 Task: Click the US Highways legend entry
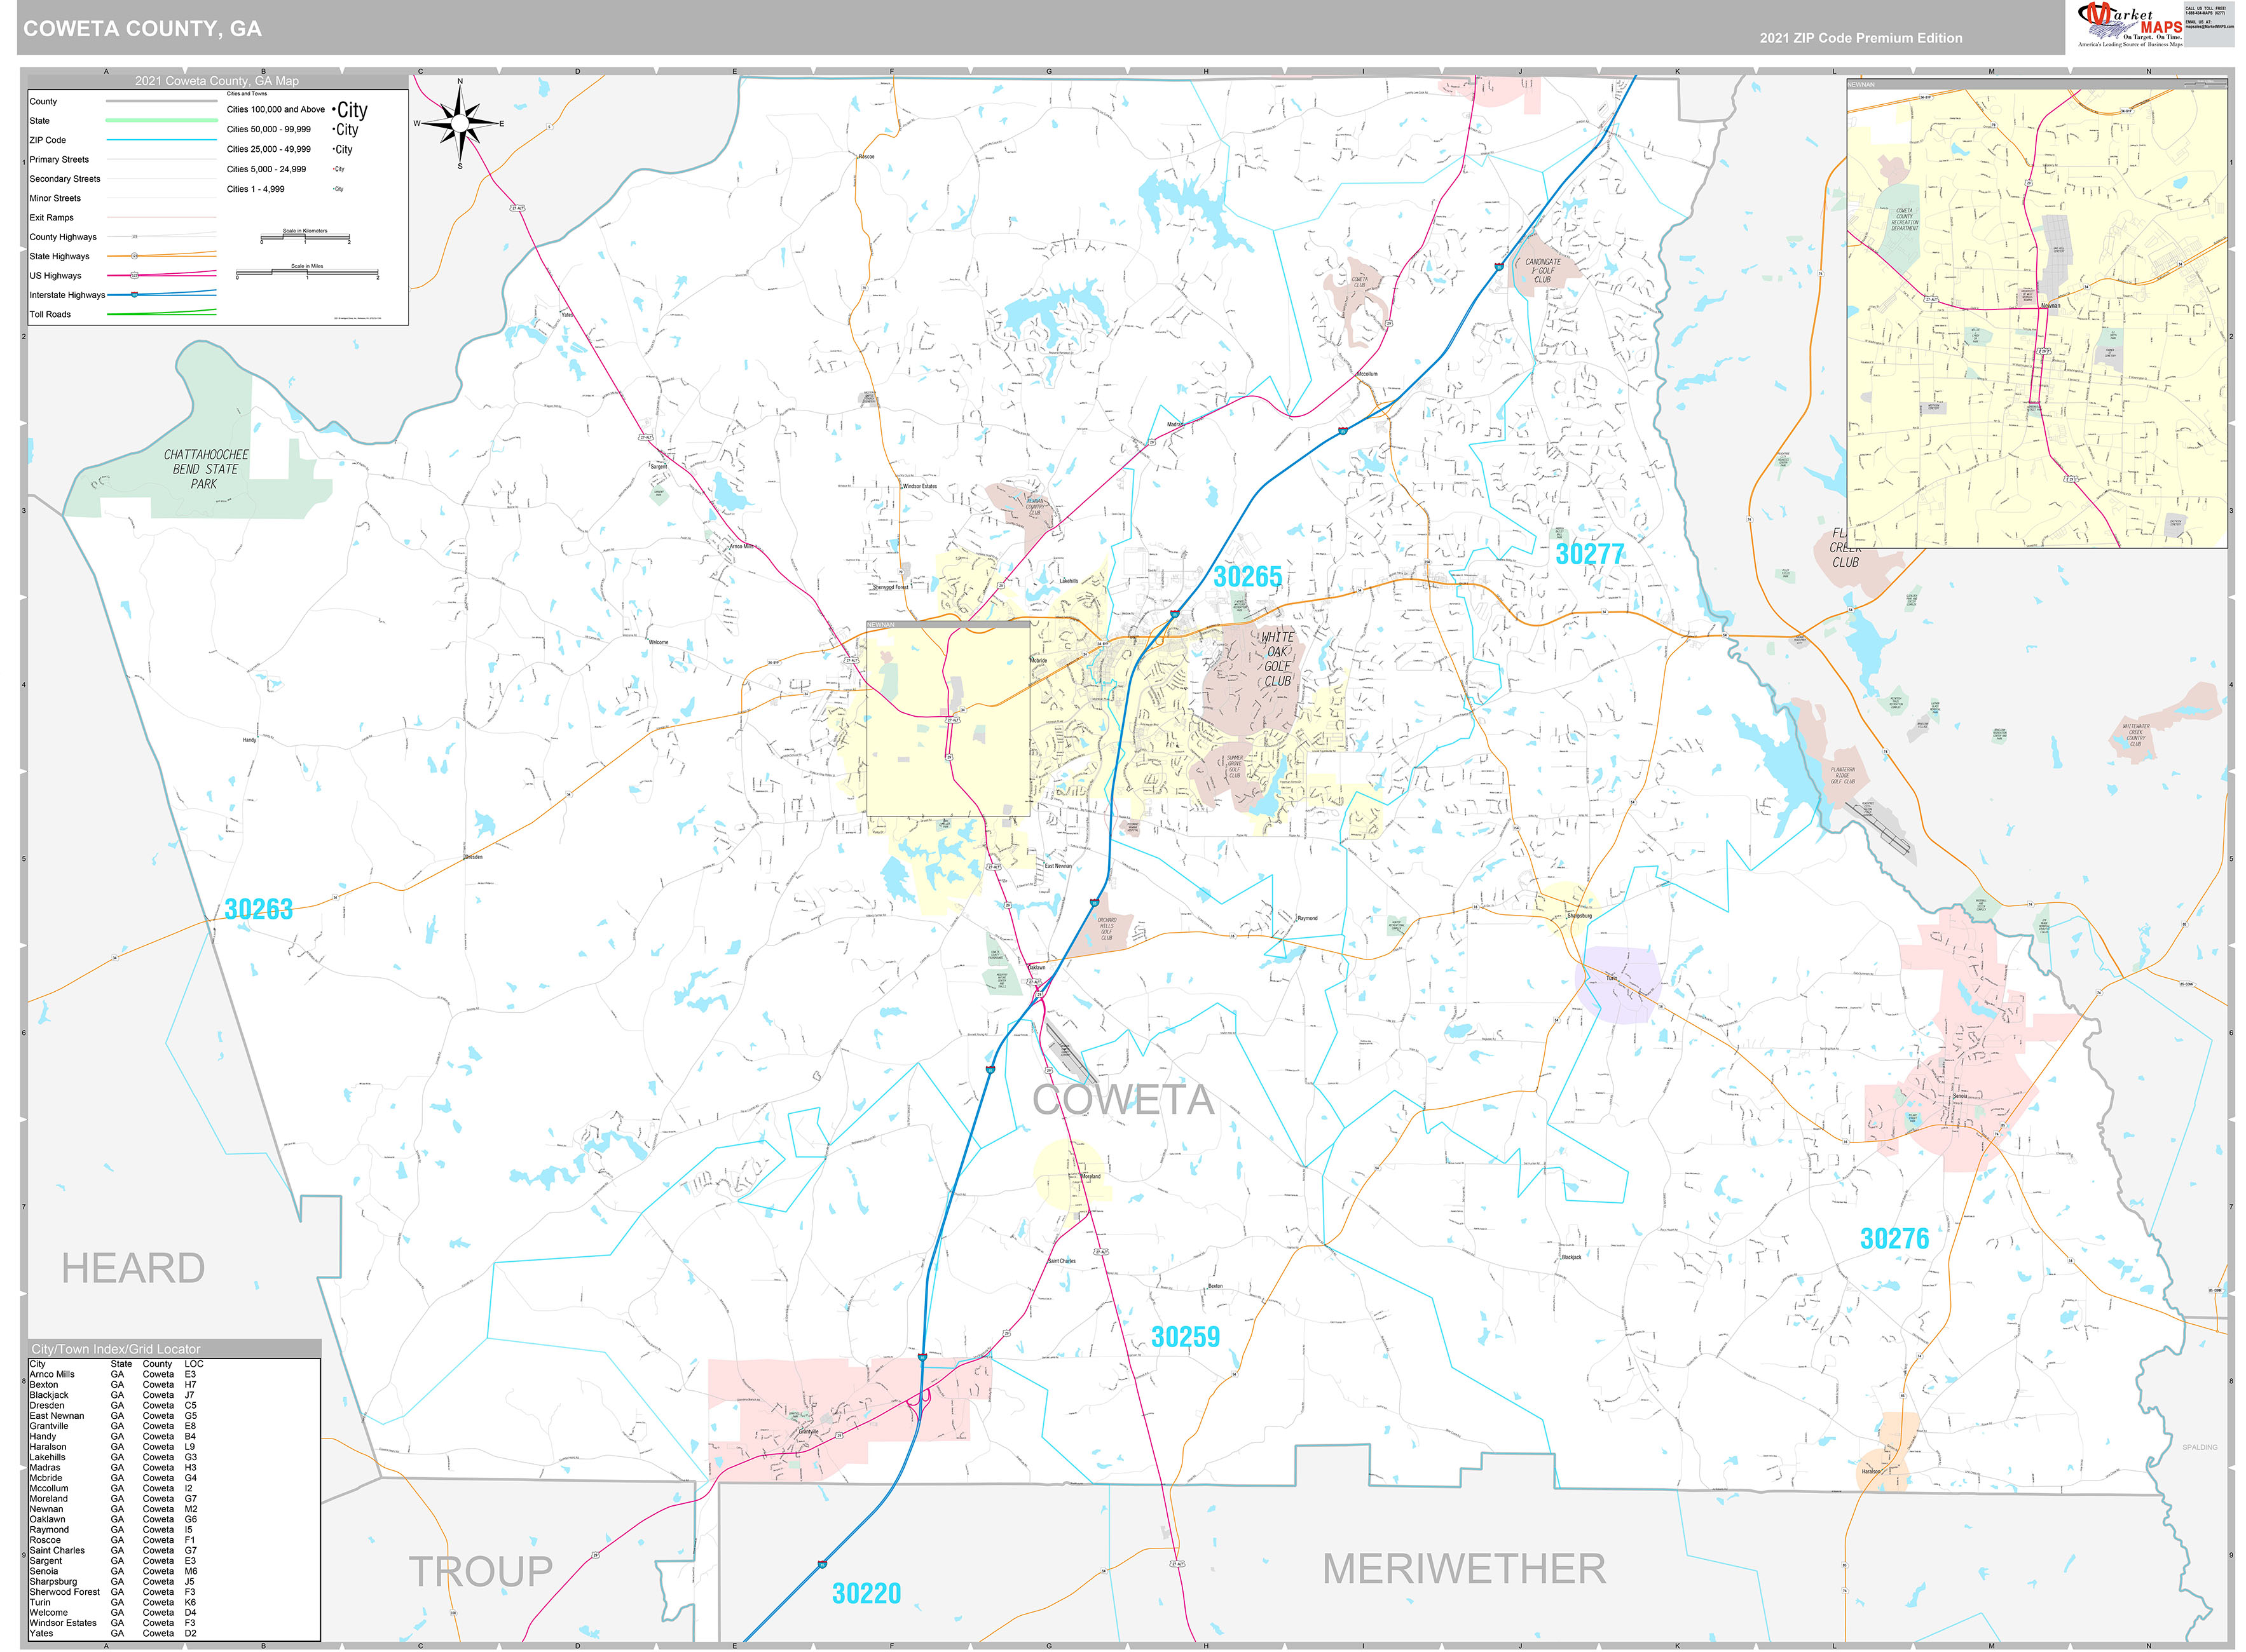coord(55,275)
